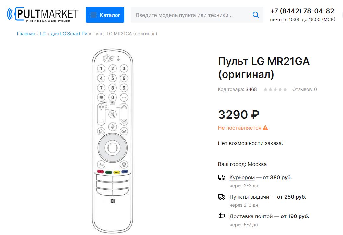Go to Главная breadcrumb
The height and width of the screenshot is (235, 343).
click(26, 34)
